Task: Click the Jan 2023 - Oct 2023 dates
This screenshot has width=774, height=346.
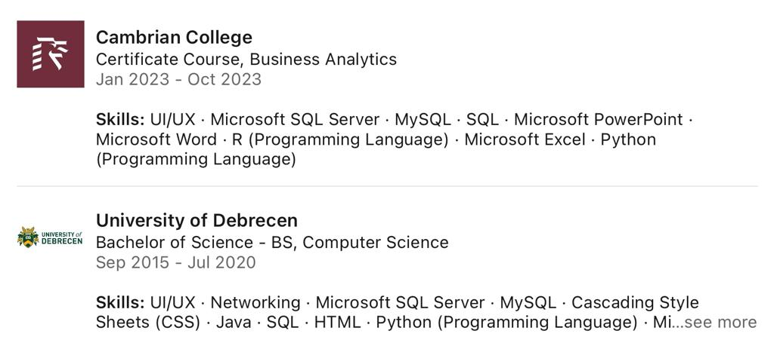Action: [178, 80]
